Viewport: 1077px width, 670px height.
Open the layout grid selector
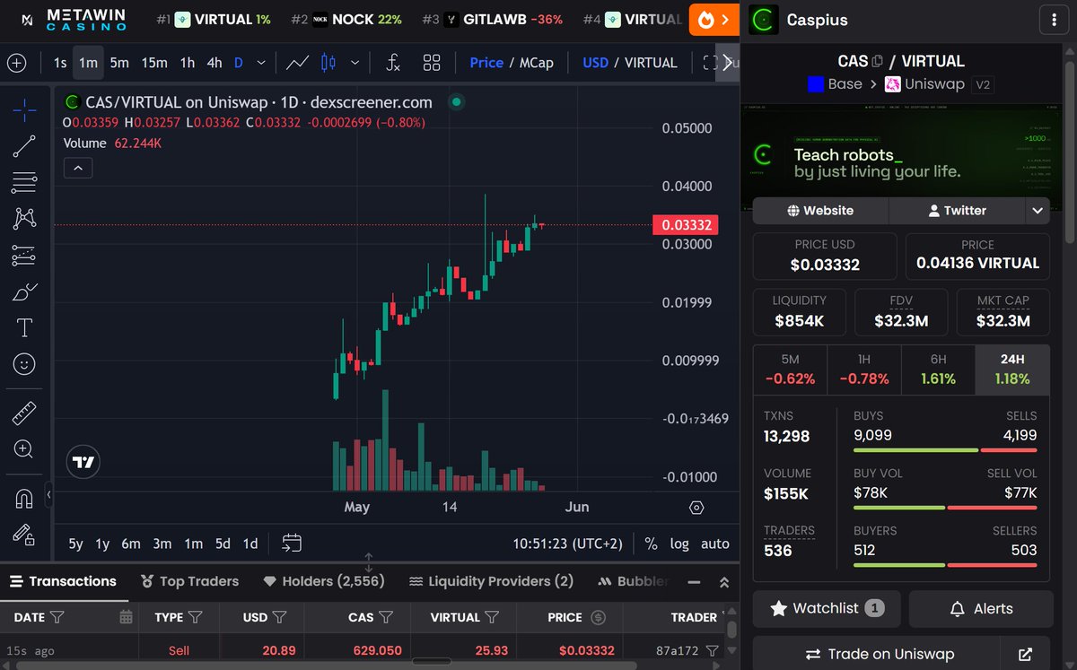click(432, 63)
